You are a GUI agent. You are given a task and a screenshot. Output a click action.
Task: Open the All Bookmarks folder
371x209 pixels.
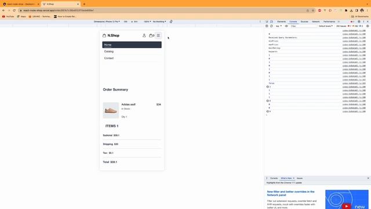360,17
